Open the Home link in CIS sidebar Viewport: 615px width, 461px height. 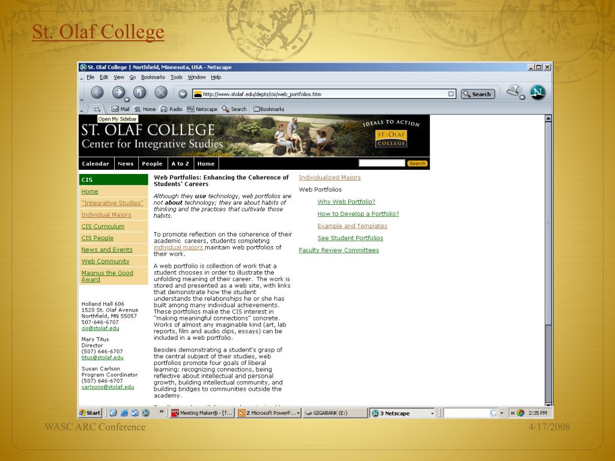90,191
